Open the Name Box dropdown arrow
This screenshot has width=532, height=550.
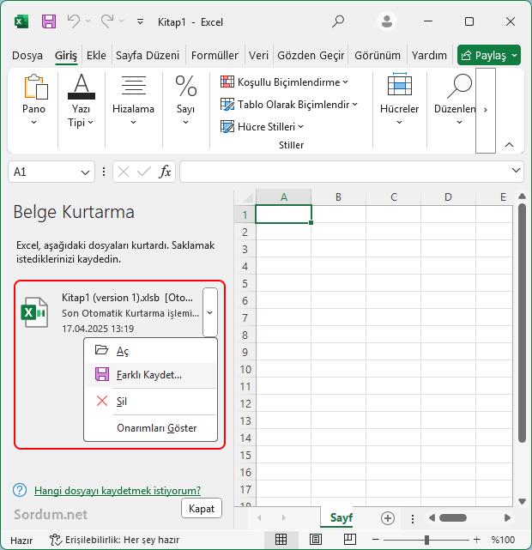coord(85,172)
